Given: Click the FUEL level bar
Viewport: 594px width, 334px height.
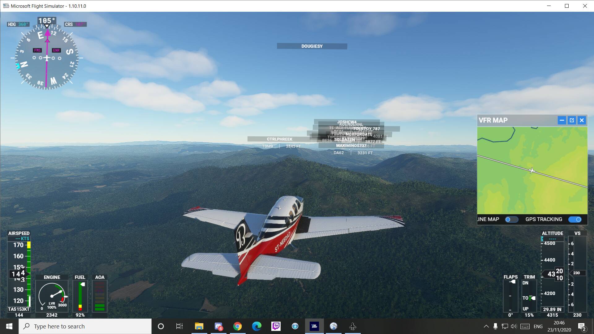Looking at the screenshot, I should tap(80, 296).
